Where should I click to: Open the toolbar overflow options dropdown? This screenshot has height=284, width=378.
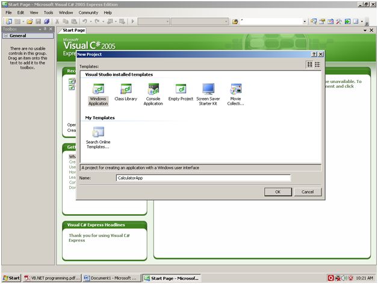367,23
